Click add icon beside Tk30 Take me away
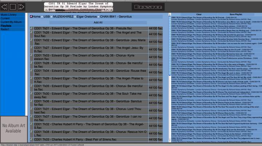This screenshot has width=262, height=146. coord(31,94)
